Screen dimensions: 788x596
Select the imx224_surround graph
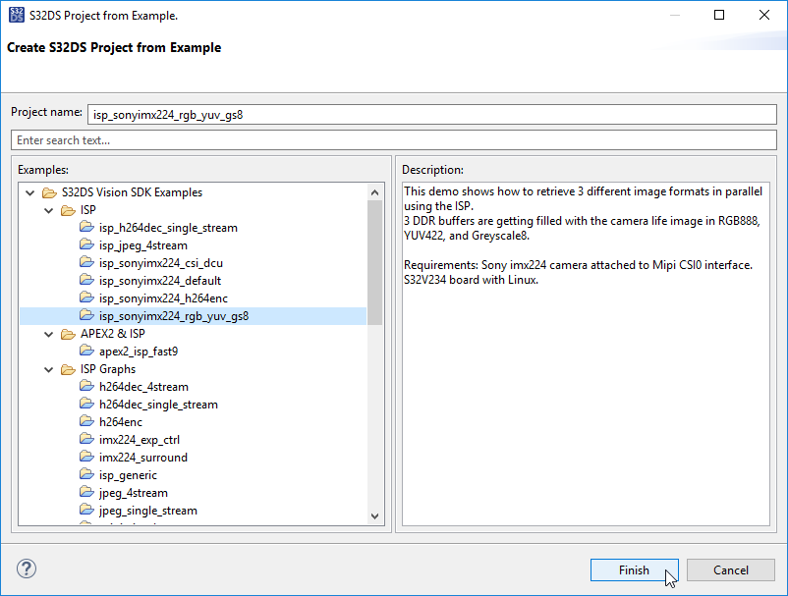coord(143,458)
